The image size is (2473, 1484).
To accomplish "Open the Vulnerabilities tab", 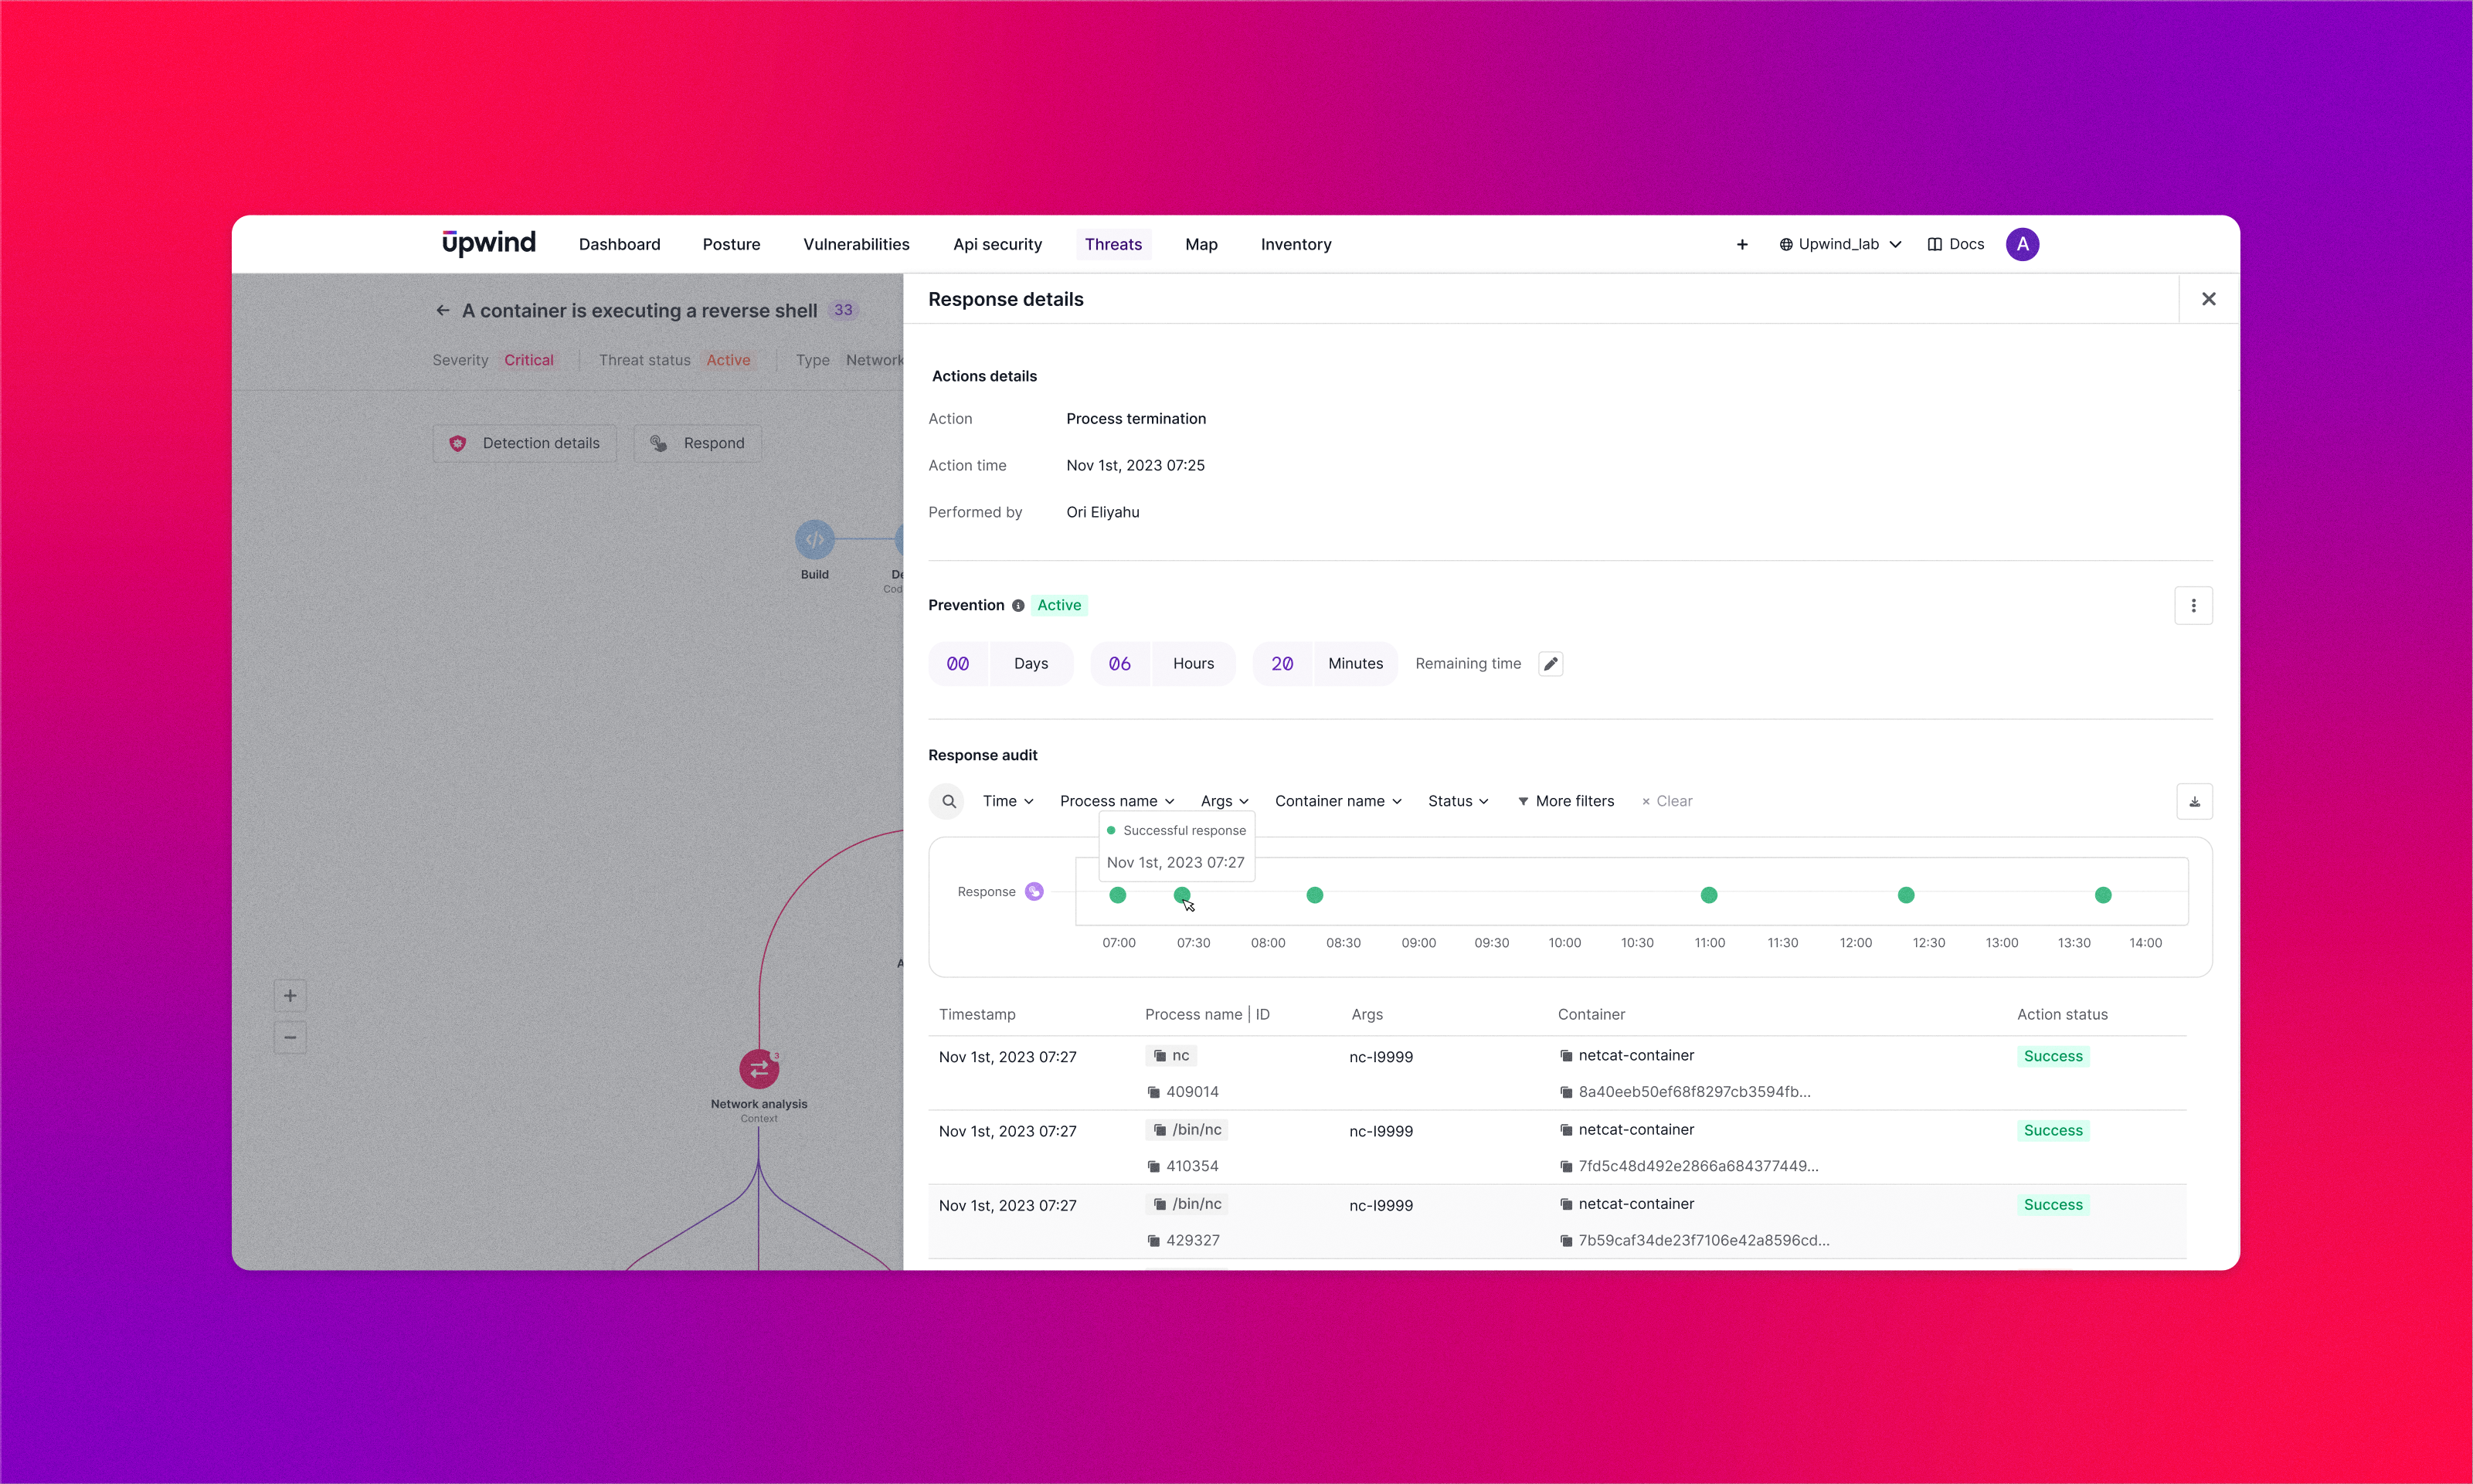I will (856, 244).
